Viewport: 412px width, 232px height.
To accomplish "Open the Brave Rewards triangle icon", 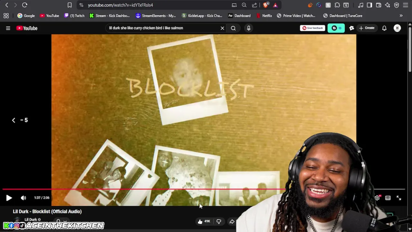I will coord(275,5).
